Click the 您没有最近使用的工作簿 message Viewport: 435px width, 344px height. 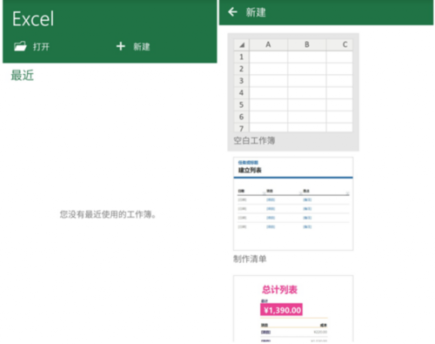tap(108, 214)
